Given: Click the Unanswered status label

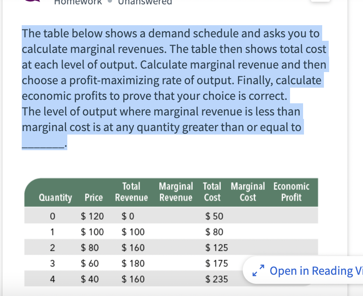Looking at the screenshot, I should click(x=146, y=3).
